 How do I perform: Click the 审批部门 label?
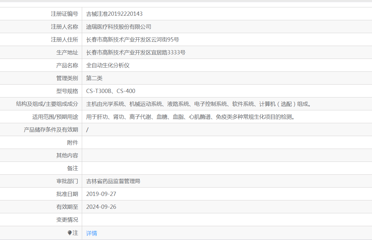pyautogui.click(x=67, y=181)
